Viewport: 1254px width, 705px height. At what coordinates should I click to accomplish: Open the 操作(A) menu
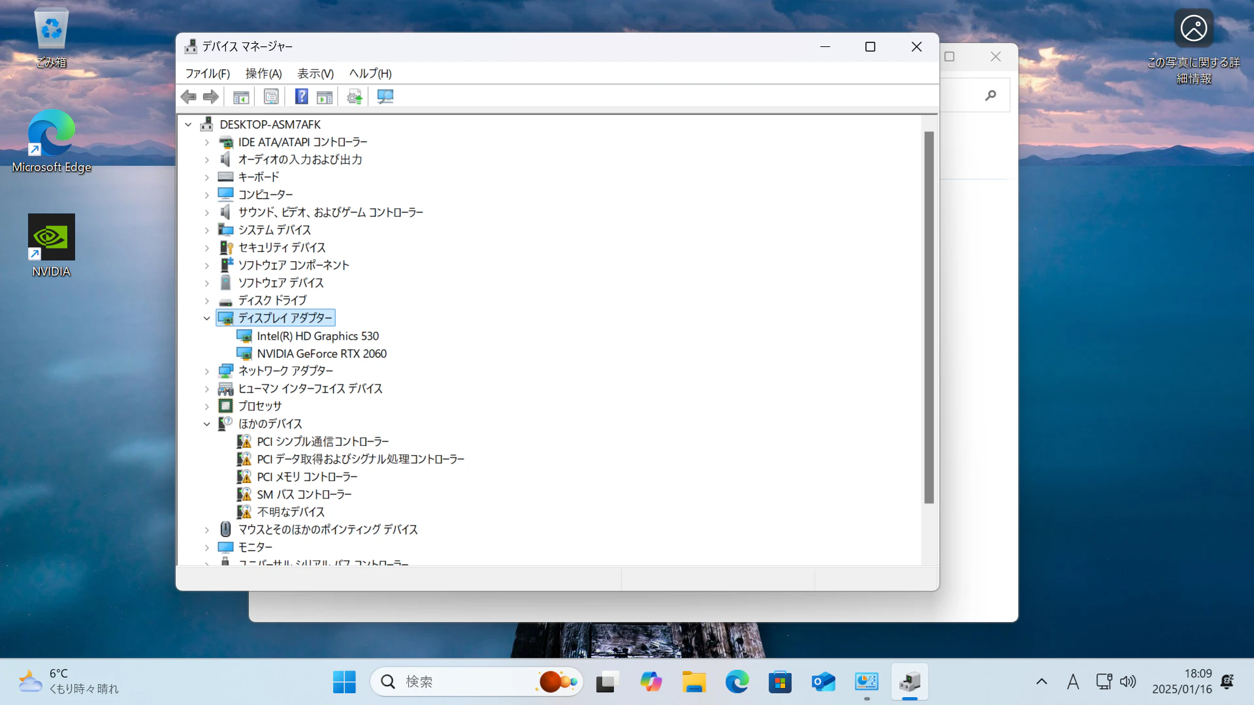(264, 74)
